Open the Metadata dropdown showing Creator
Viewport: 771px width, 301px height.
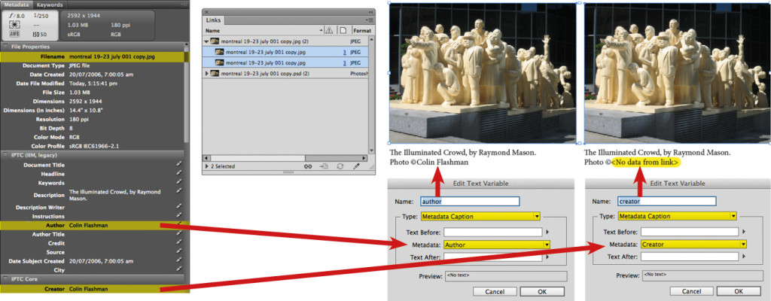point(693,244)
